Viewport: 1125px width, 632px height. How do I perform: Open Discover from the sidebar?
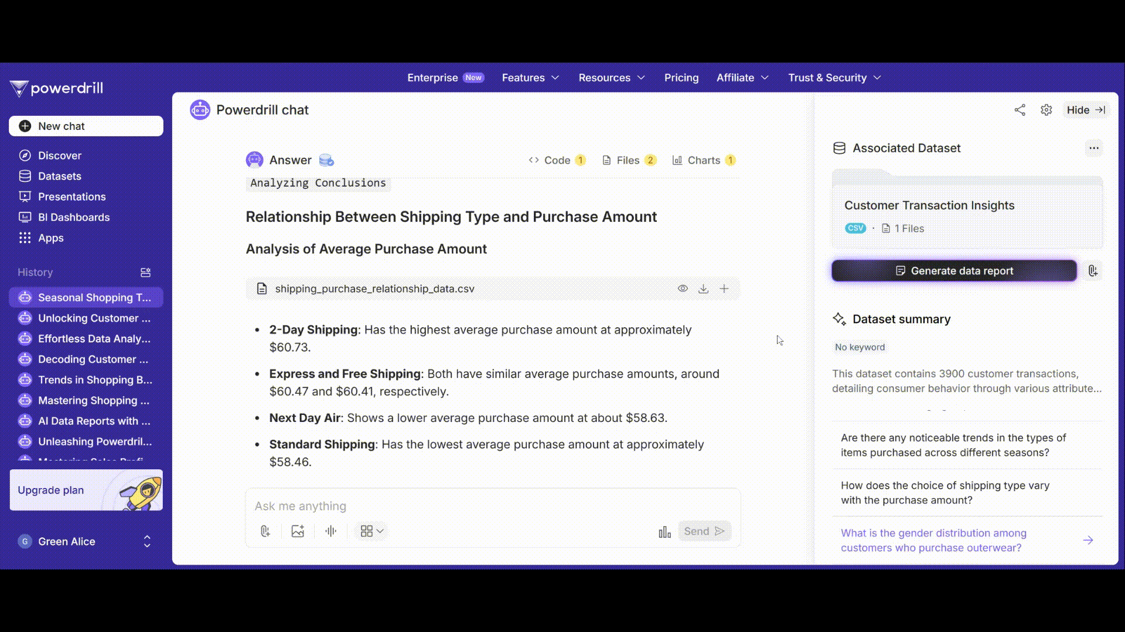pyautogui.click(x=59, y=155)
